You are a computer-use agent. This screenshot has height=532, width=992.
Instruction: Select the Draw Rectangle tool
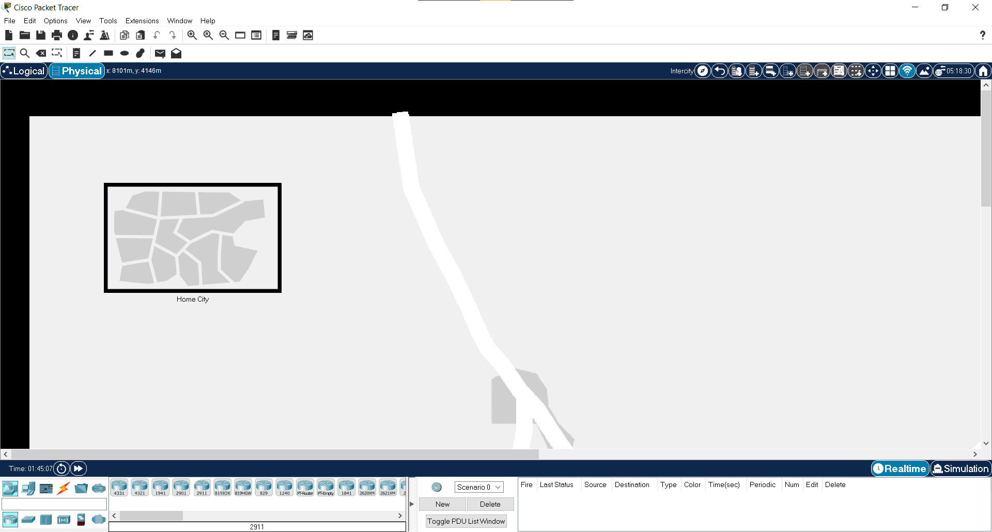(109, 53)
